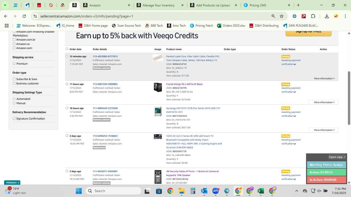Close the Feedback tag
Image resolution: width=351 pixels, height=197 pixels.
pyautogui.click(x=19, y=183)
